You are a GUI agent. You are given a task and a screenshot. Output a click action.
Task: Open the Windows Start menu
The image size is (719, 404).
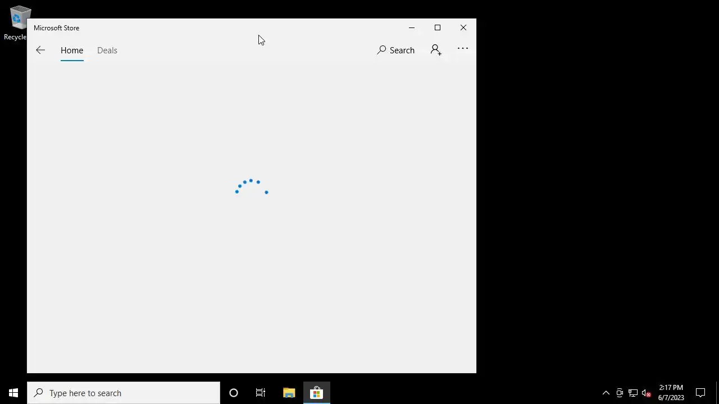click(x=13, y=393)
